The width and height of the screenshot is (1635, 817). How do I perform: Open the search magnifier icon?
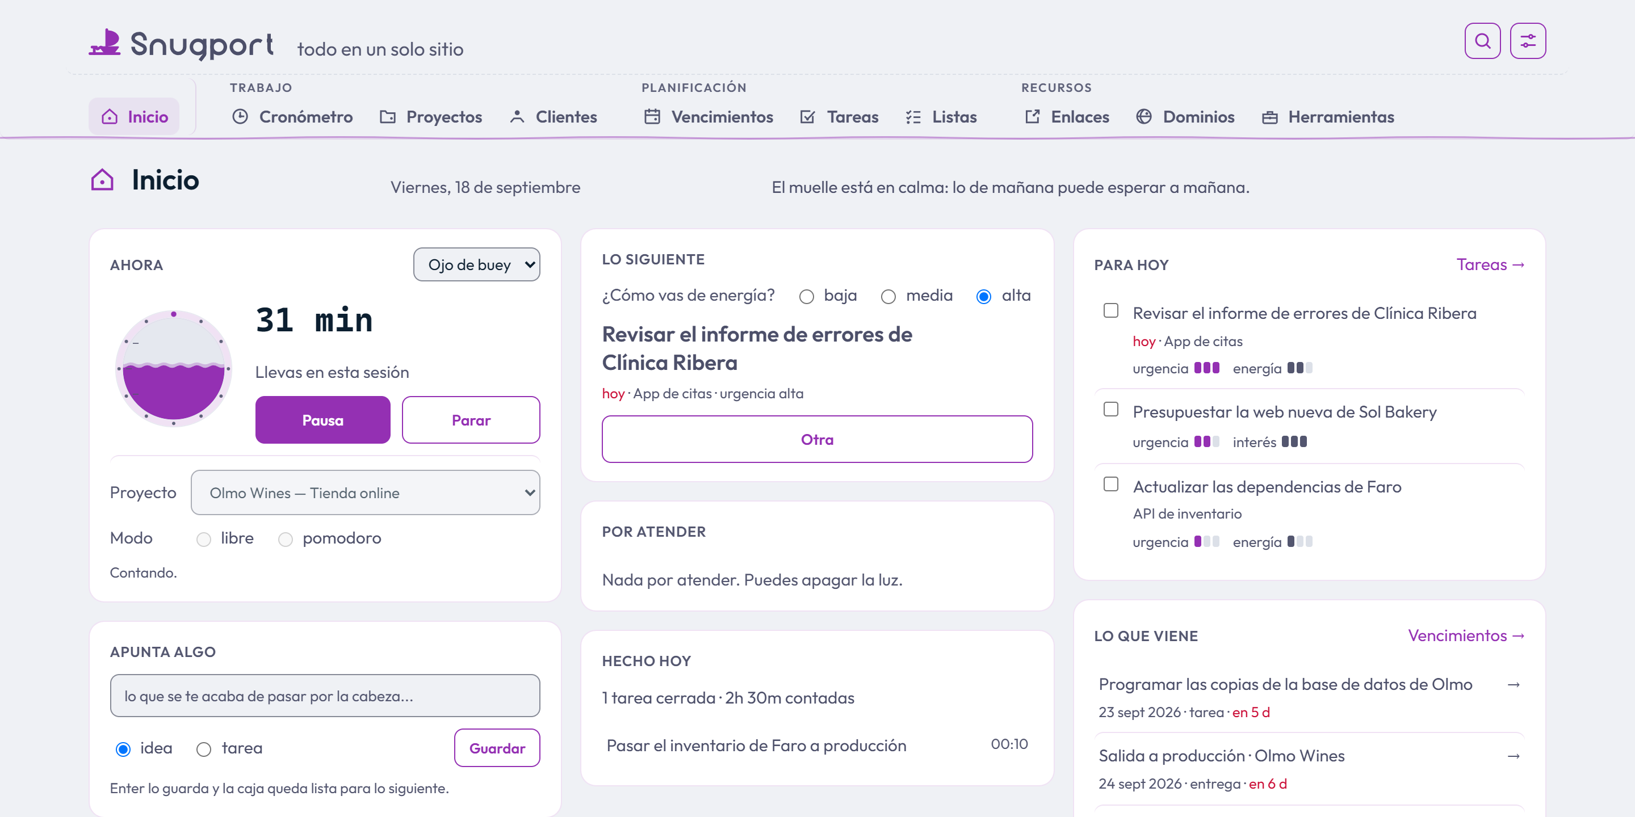pos(1482,41)
